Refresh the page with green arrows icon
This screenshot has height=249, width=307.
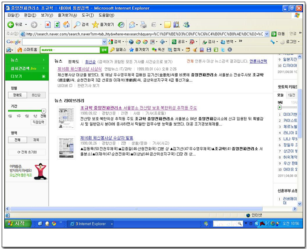click(x=57, y=25)
